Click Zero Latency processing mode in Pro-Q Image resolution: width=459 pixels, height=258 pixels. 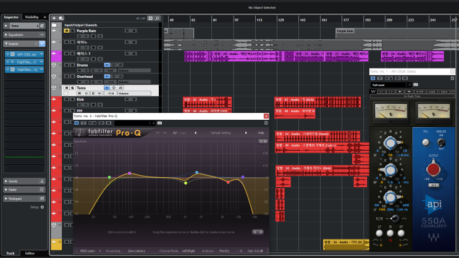coord(137,251)
